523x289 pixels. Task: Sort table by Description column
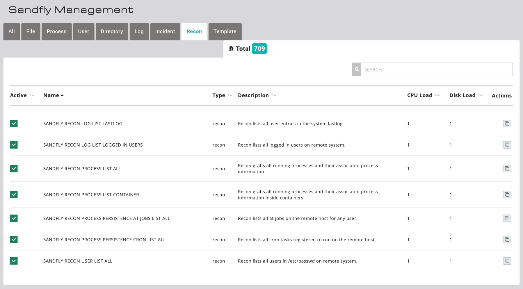click(x=257, y=95)
